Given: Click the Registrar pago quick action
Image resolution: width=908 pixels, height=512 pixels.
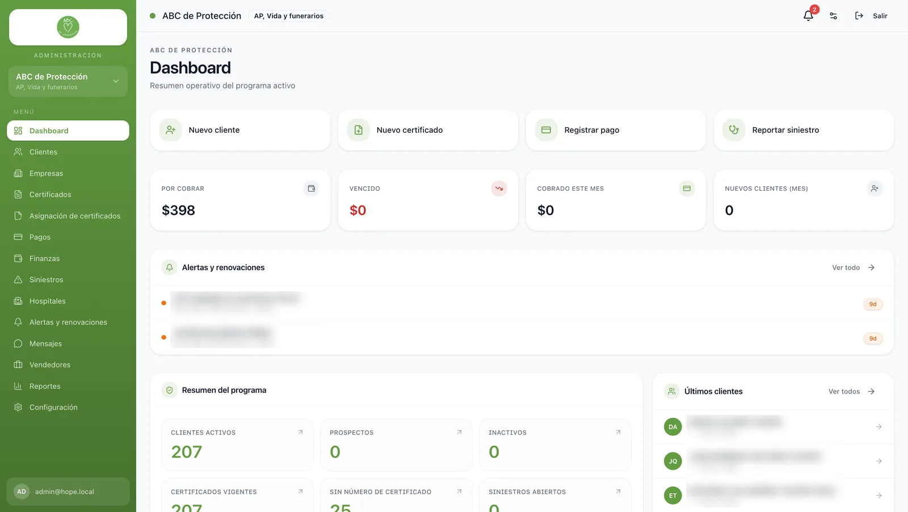Looking at the screenshot, I should tap(616, 130).
